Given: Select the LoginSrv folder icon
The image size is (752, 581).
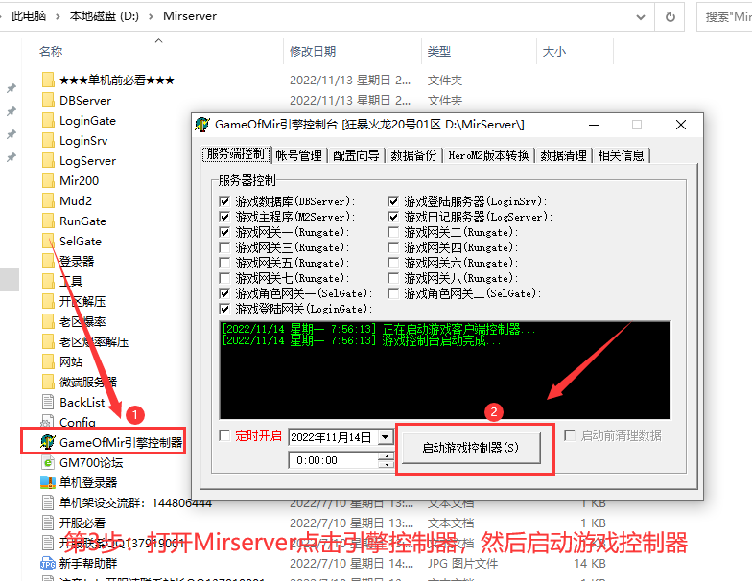Looking at the screenshot, I should 48,140.
